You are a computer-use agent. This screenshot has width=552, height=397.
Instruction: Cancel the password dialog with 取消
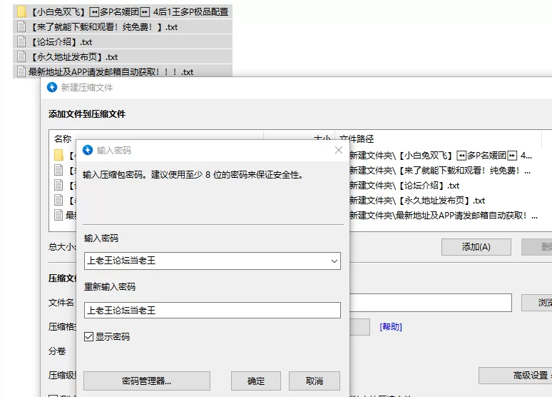tap(315, 381)
